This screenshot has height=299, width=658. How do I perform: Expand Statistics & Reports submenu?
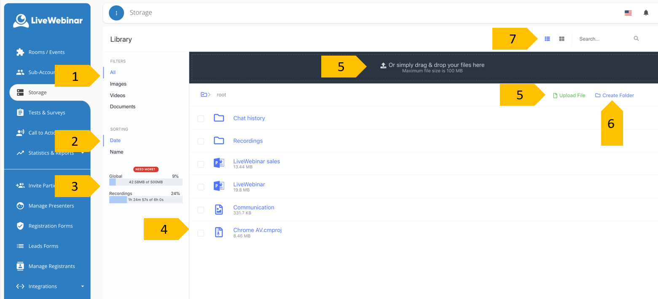point(83,152)
